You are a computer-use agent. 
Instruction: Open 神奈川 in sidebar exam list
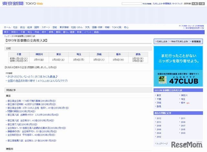click(184, 95)
